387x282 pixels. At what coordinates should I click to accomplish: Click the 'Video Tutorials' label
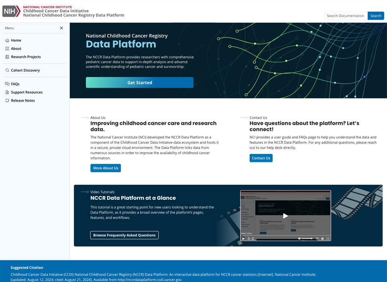[x=102, y=192]
